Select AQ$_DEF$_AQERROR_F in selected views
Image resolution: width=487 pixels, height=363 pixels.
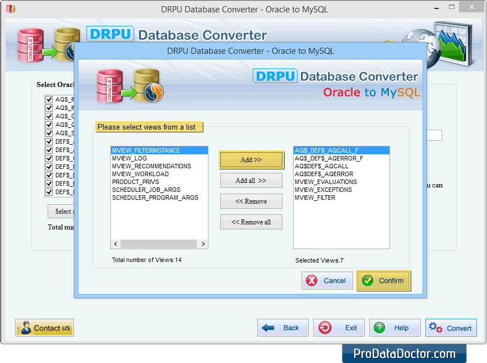pos(341,158)
